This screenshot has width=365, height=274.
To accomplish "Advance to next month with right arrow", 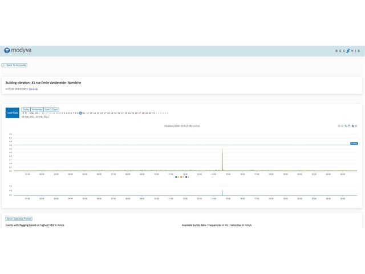I will click(26, 113).
